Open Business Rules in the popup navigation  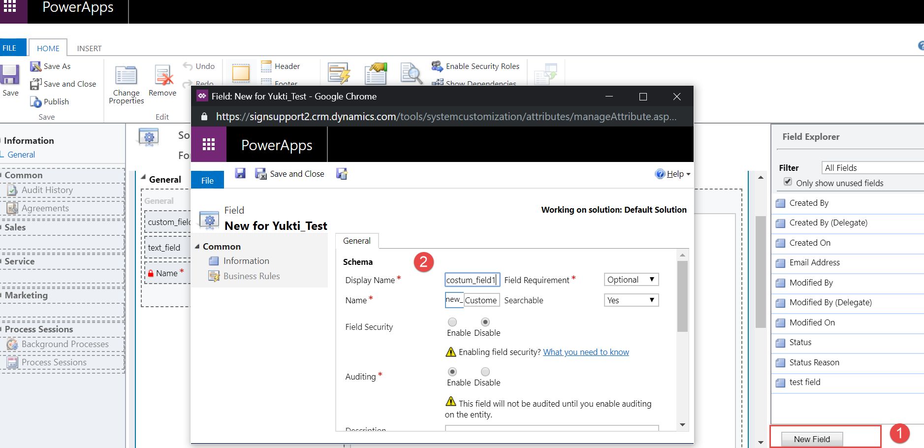pyautogui.click(x=252, y=276)
